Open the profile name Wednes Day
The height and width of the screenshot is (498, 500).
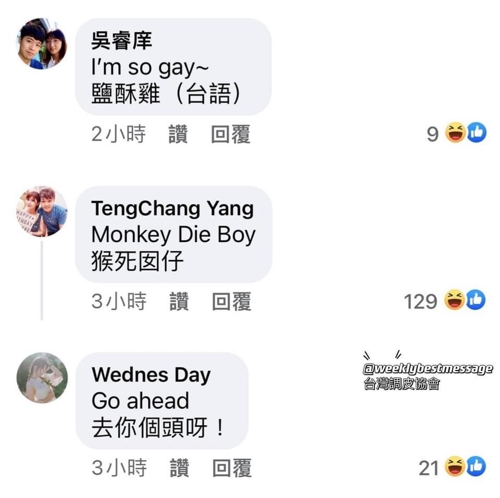tap(151, 375)
